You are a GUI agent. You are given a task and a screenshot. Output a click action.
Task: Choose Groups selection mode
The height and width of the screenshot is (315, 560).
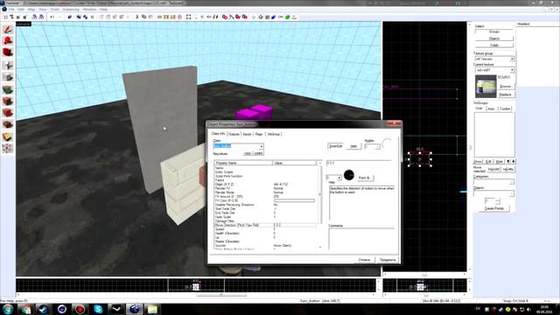494,31
